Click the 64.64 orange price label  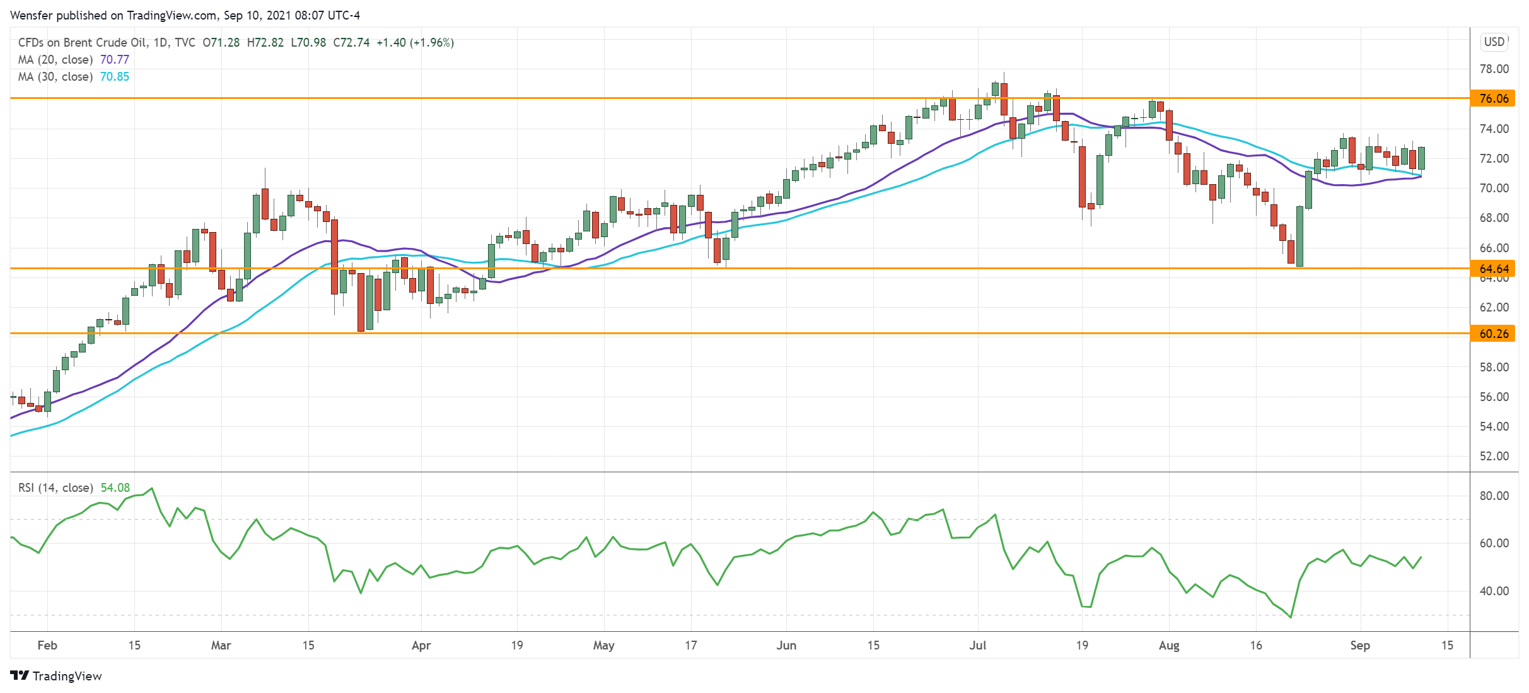1493,269
